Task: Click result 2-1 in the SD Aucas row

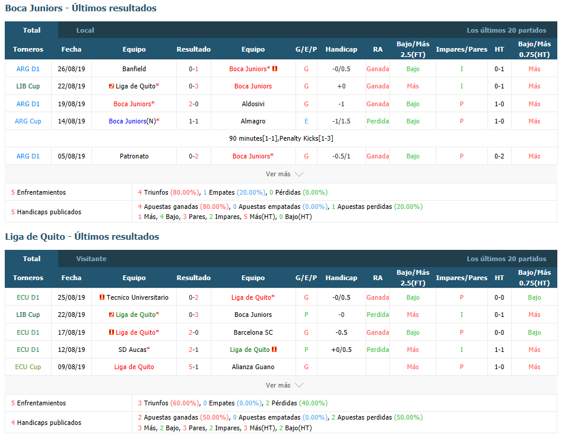Action: 193,350
